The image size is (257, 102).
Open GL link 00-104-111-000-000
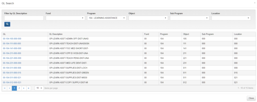12,44
